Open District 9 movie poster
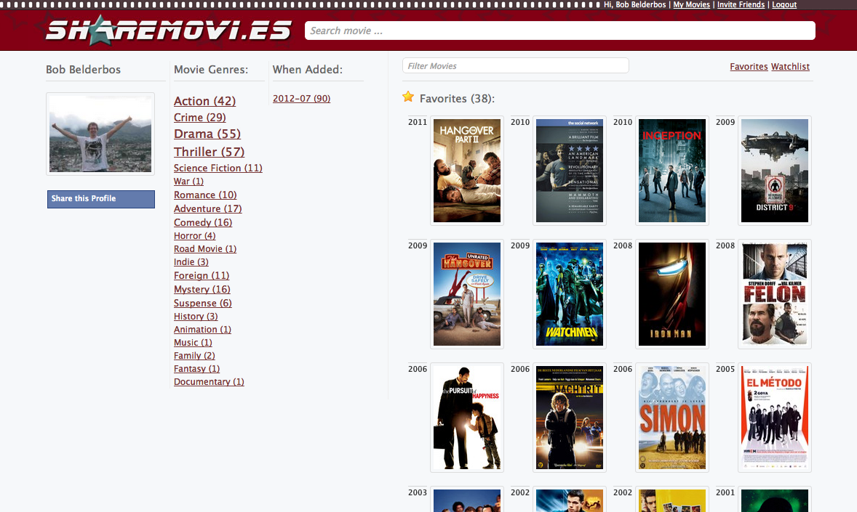Viewport: 857px width, 512px height. tap(775, 171)
